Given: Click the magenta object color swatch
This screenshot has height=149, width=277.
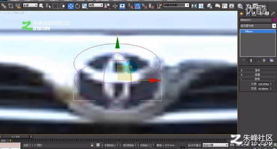Looking at the screenshot, I should [x=274, y=20].
